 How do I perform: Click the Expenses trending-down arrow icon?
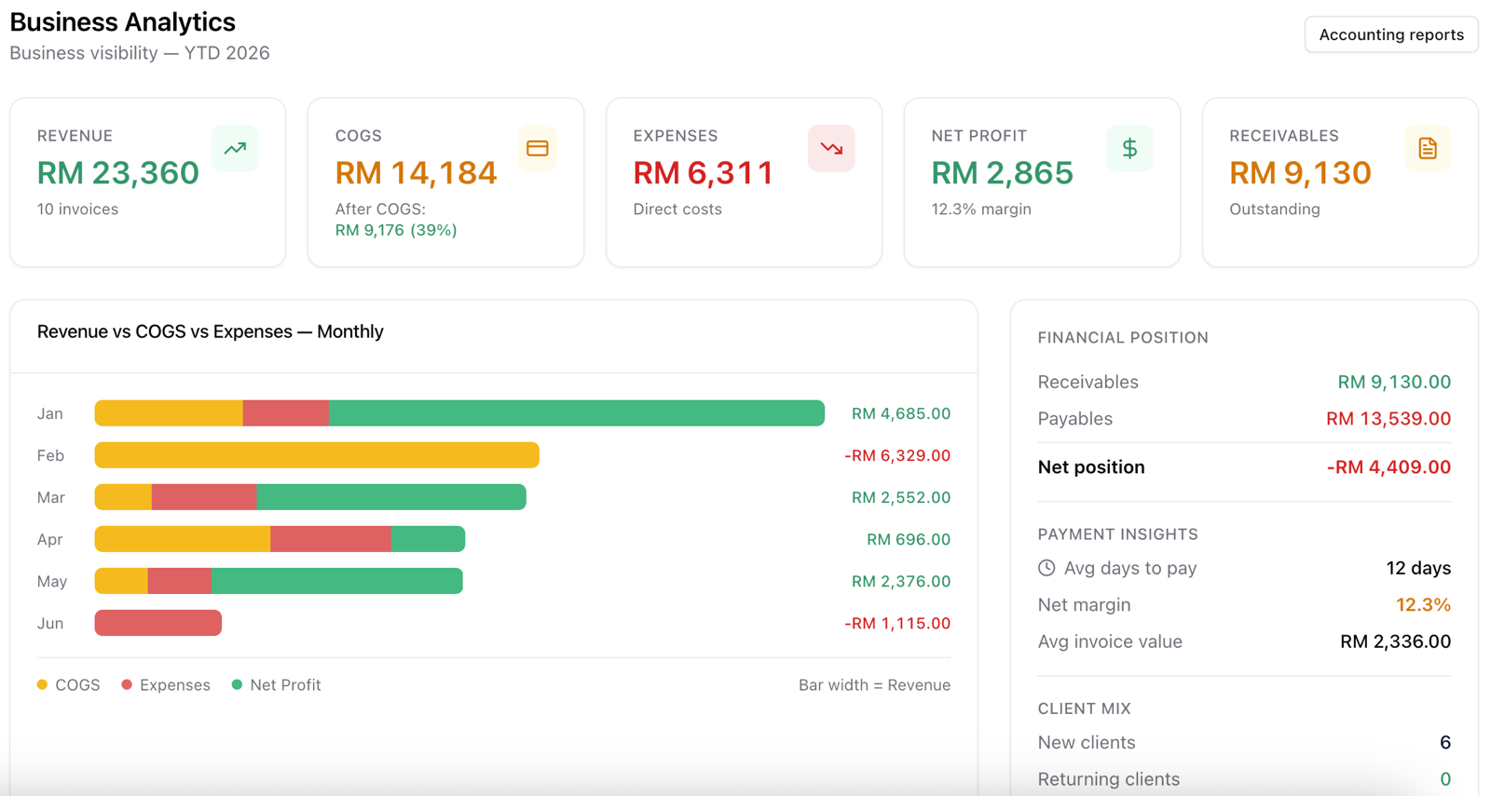(831, 148)
